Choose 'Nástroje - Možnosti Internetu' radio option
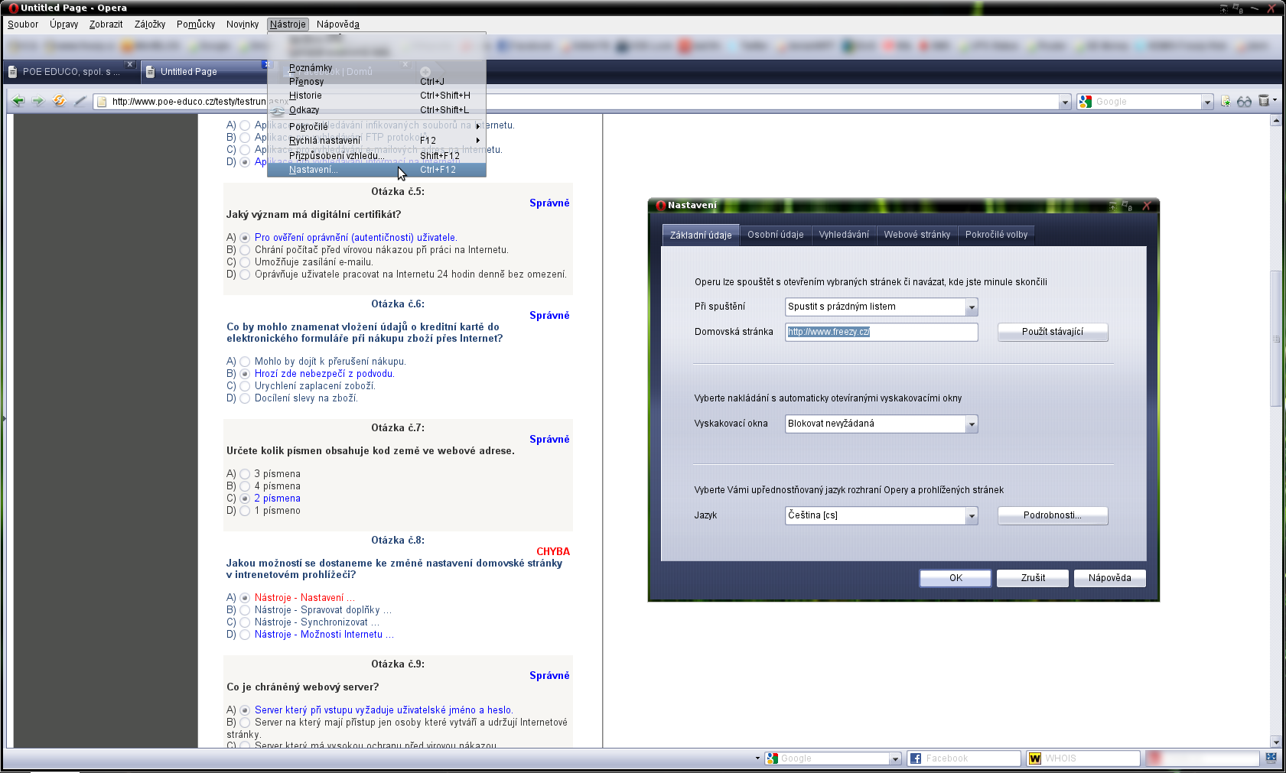The width and height of the screenshot is (1286, 773). click(x=245, y=635)
